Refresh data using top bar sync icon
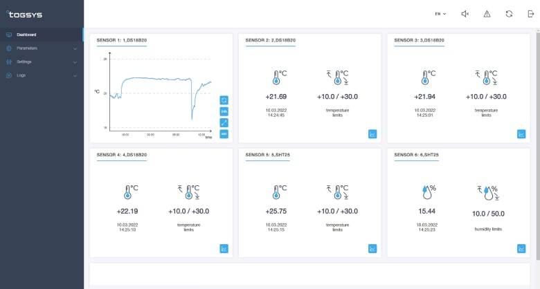 [x=509, y=14]
